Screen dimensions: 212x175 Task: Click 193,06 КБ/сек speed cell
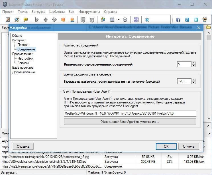[194, 162]
